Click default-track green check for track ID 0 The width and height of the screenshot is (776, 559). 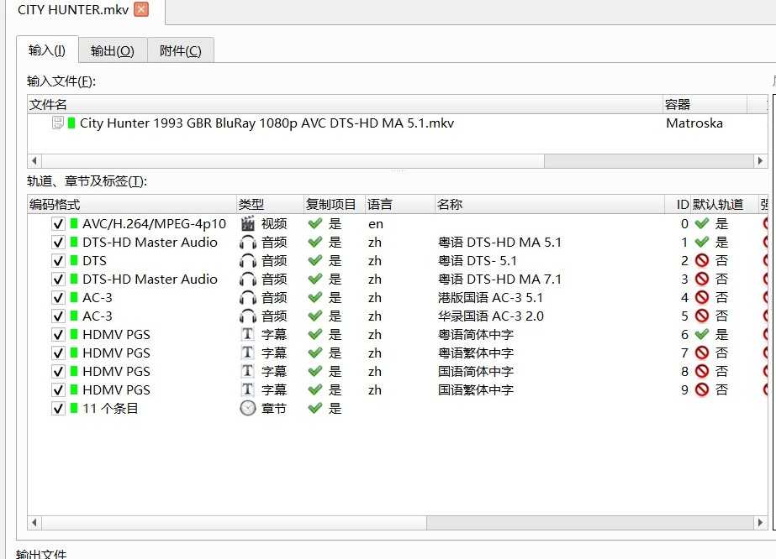(701, 223)
